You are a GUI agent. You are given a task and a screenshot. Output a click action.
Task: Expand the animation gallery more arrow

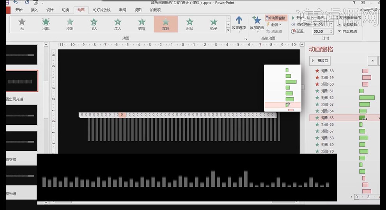click(228, 30)
